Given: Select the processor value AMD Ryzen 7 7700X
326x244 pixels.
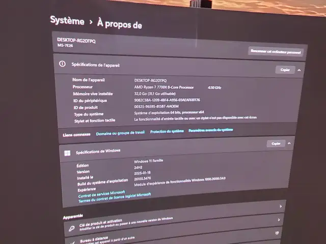Looking at the screenshot, I should click(164, 87).
